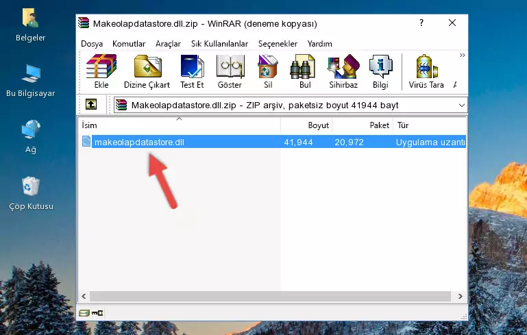The width and height of the screenshot is (527, 335).
Task: Click the Uygulama uzantı type cell
Action: tap(430, 142)
